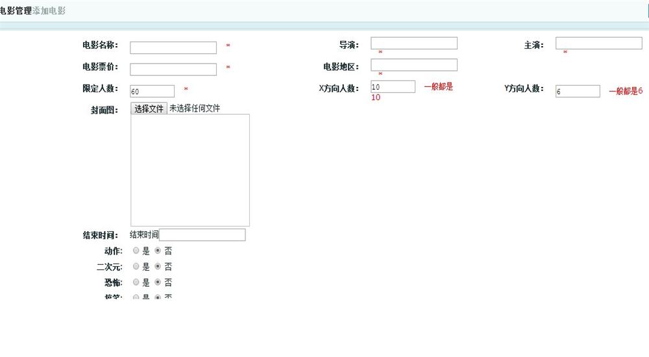Open the 添加电影 breadcrumb link

(x=49, y=11)
